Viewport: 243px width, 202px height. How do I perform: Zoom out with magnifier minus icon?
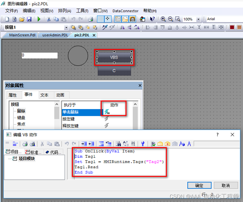171,19
